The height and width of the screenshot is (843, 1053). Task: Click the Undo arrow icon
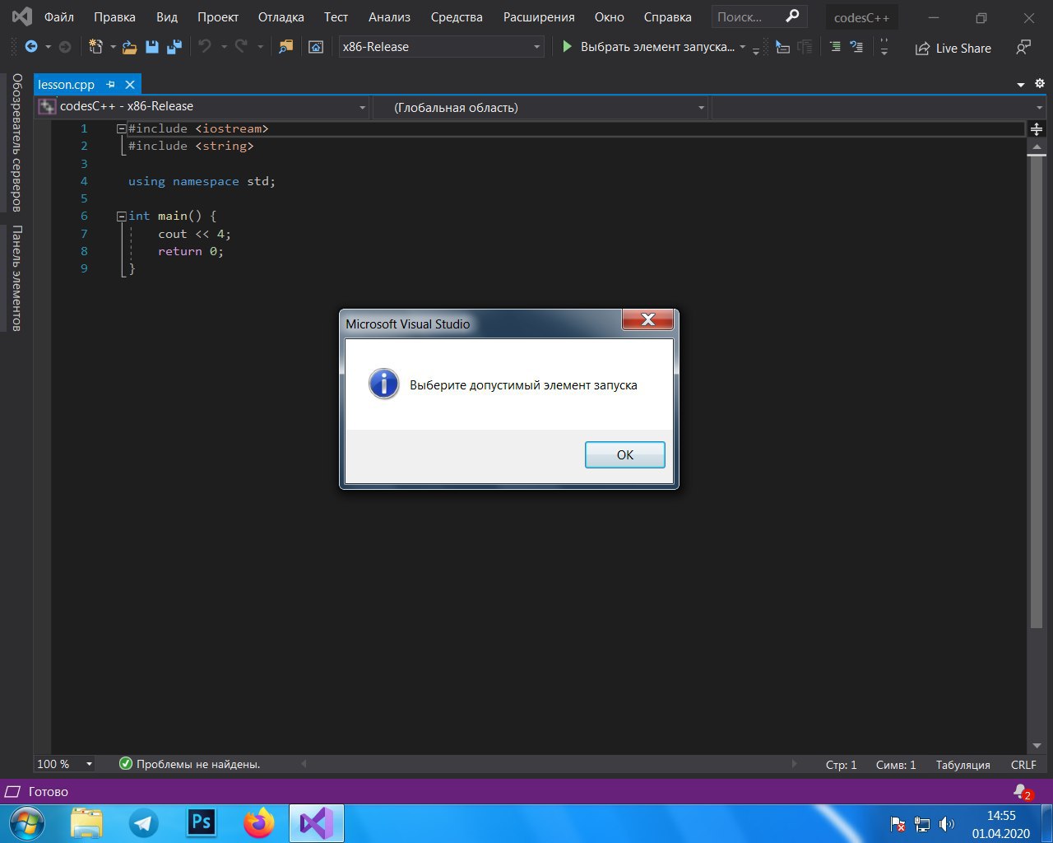[x=205, y=47]
